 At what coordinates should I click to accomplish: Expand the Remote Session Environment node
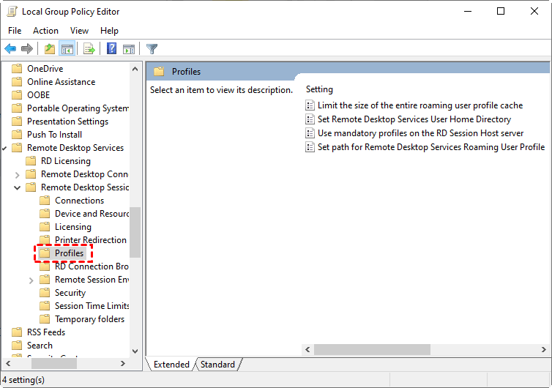click(x=31, y=280)
